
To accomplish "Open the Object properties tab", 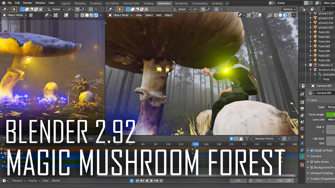I will click(302, 137).
